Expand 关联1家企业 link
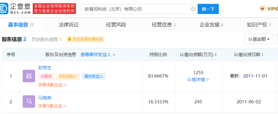 point(52,106)
